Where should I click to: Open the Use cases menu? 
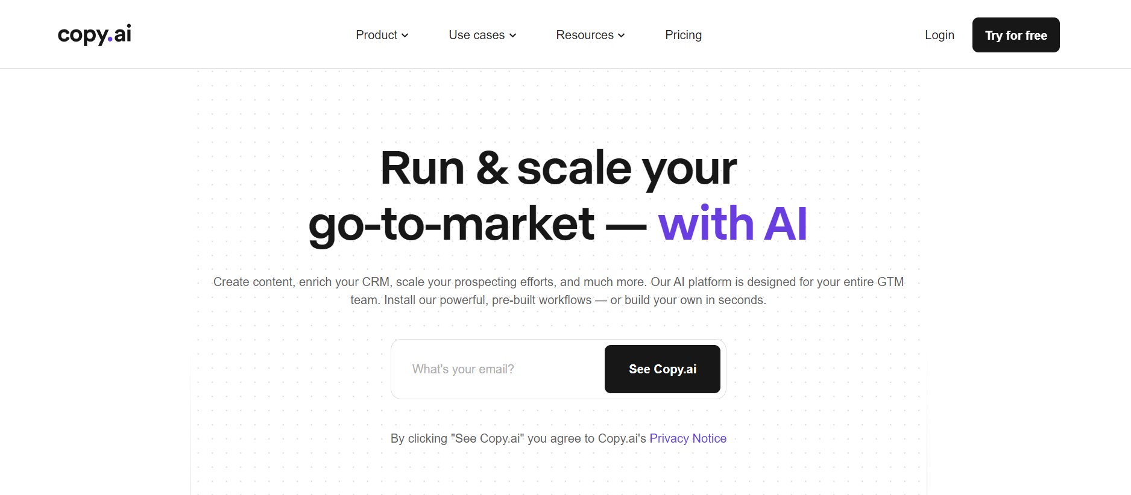click(x=476, y=35)
